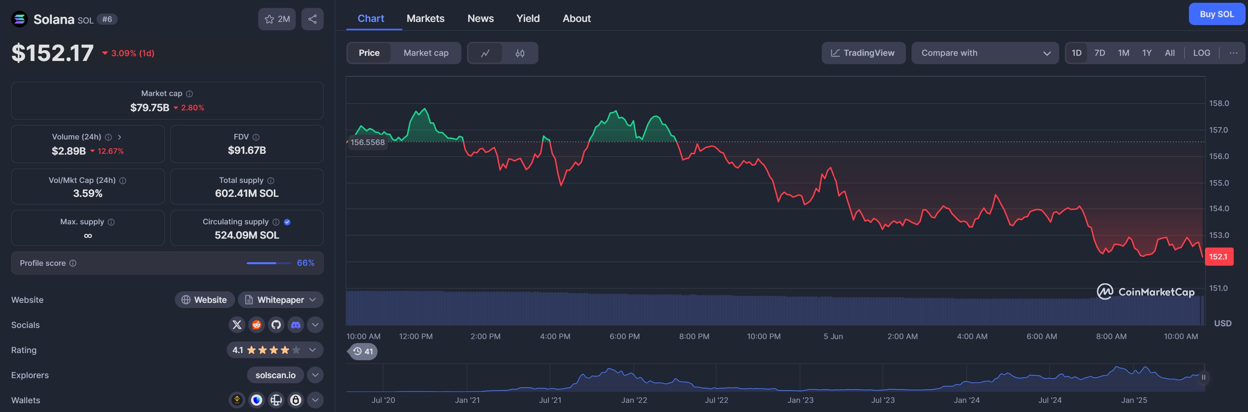Open TradingView chart button
This screenshot has width=1248, height=412.
click(x=863, y=53)
